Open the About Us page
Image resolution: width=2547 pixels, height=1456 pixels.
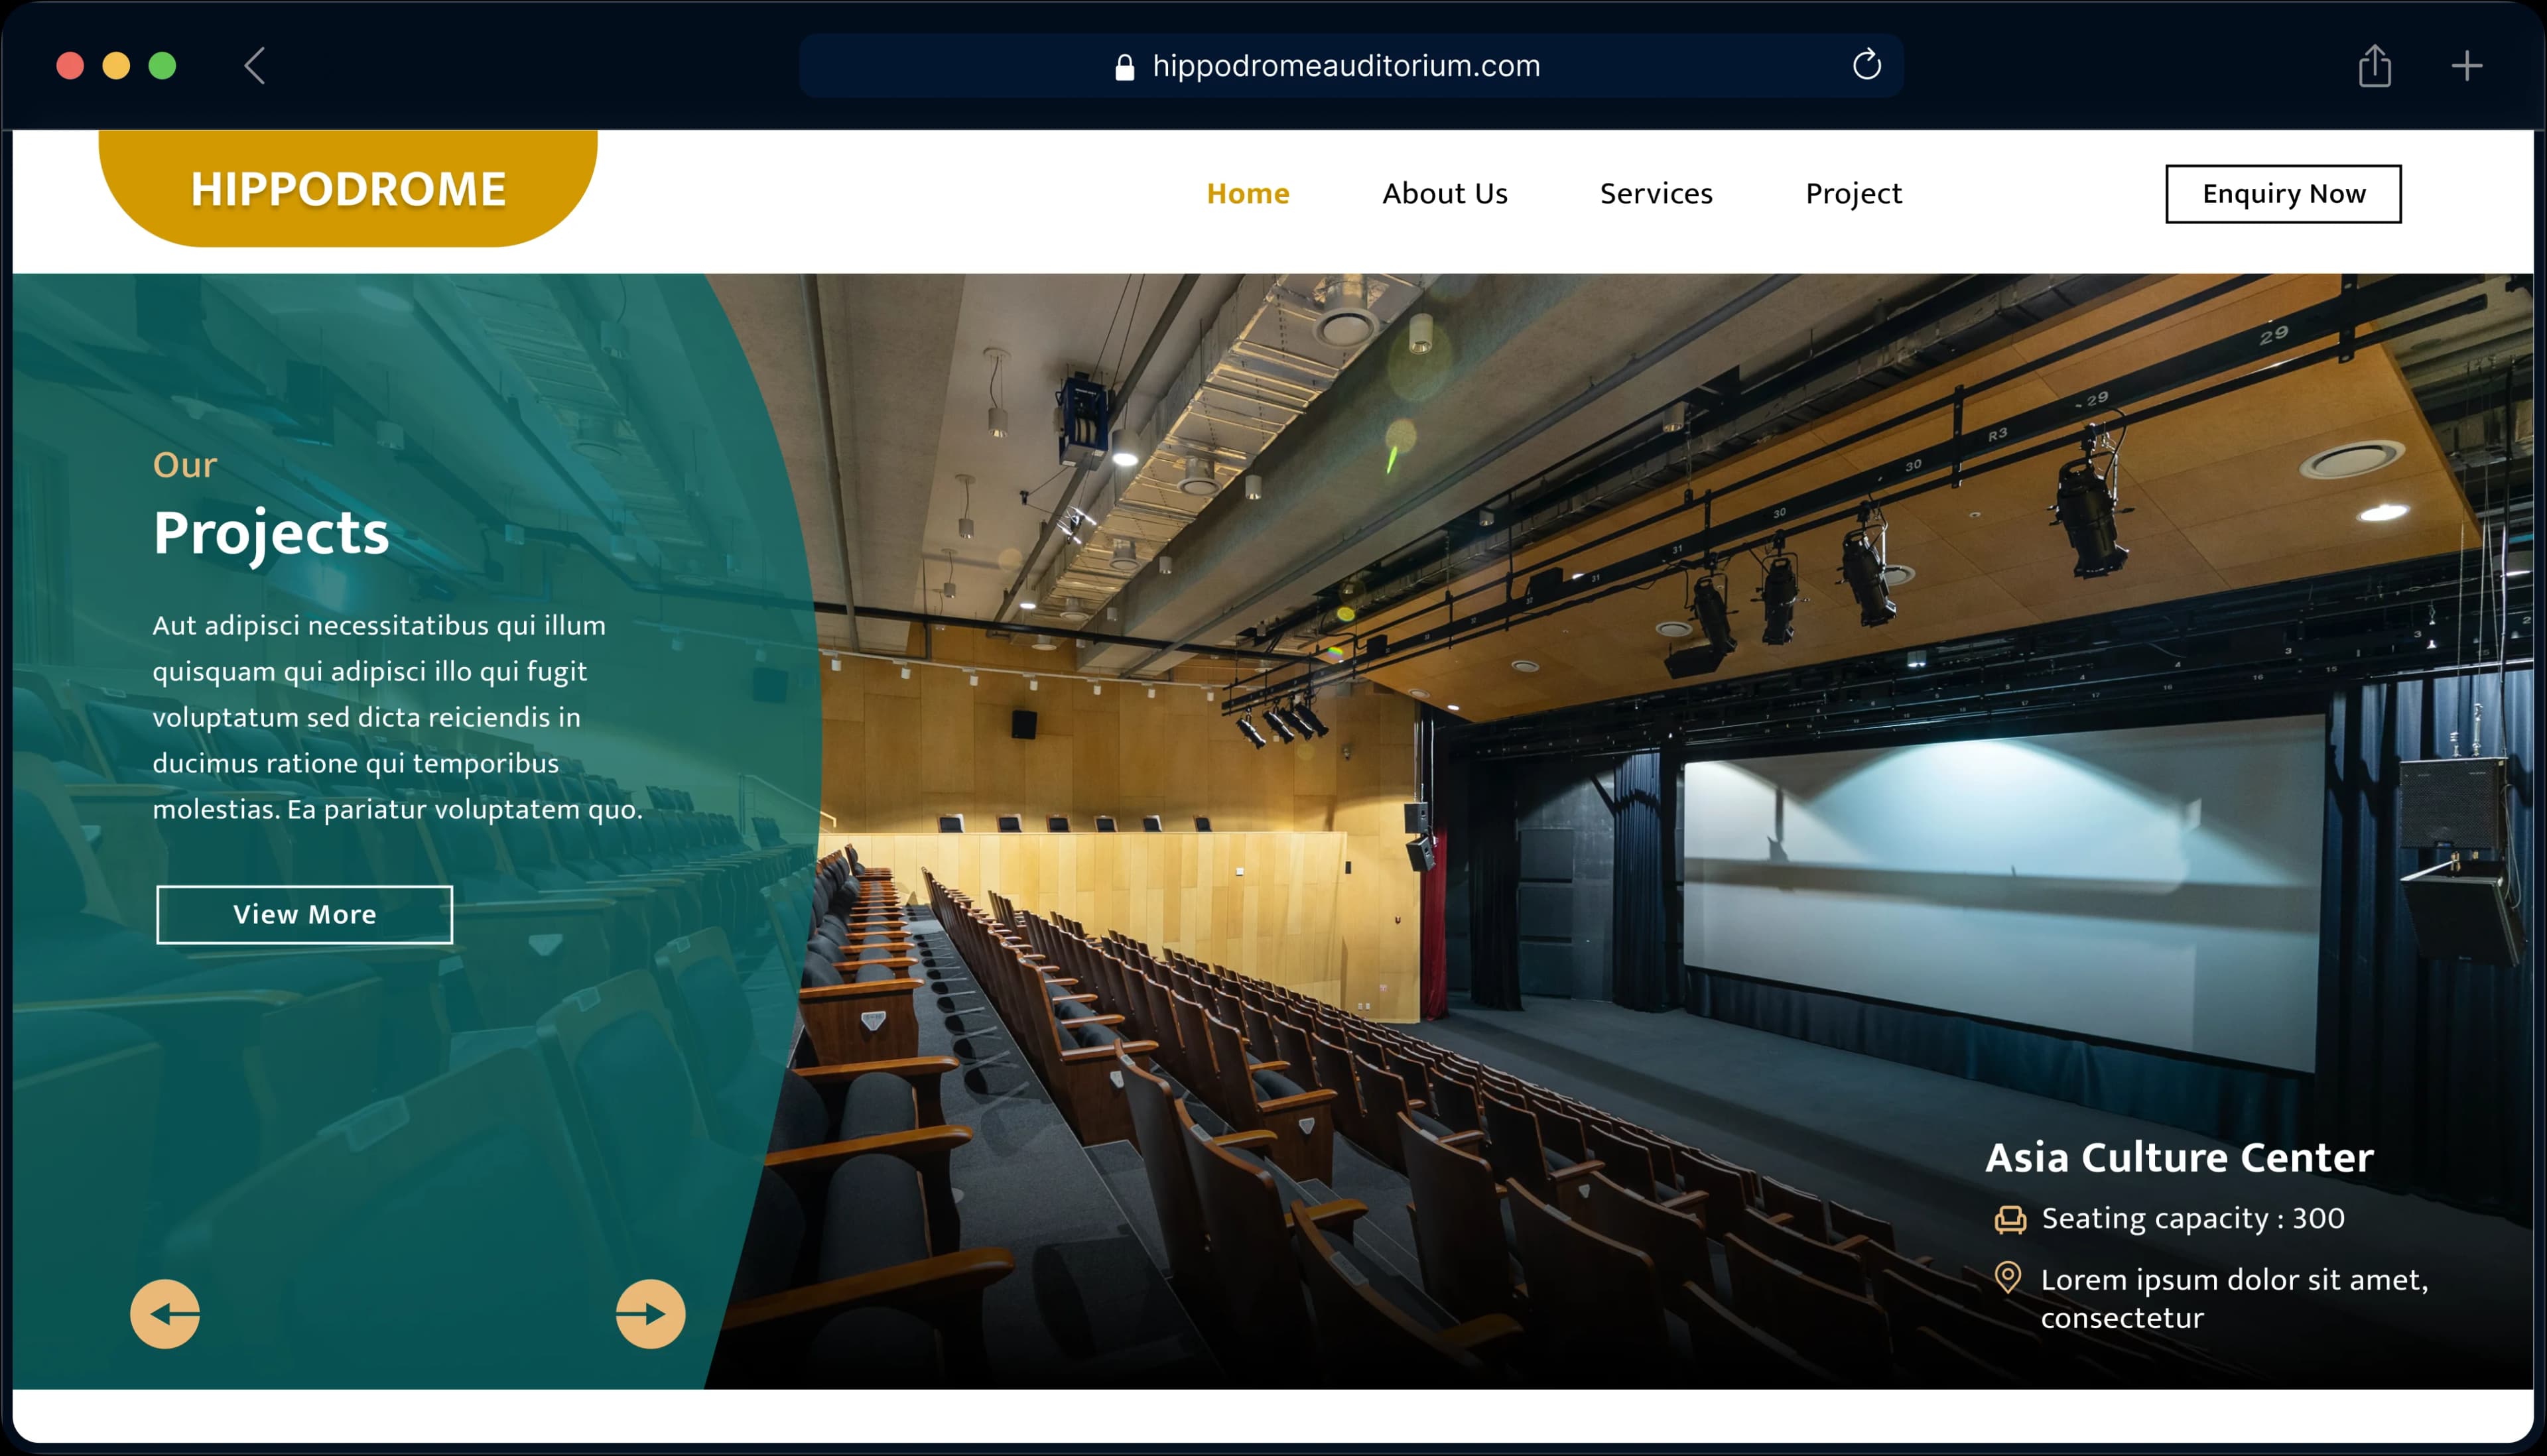click(1445, 193)
